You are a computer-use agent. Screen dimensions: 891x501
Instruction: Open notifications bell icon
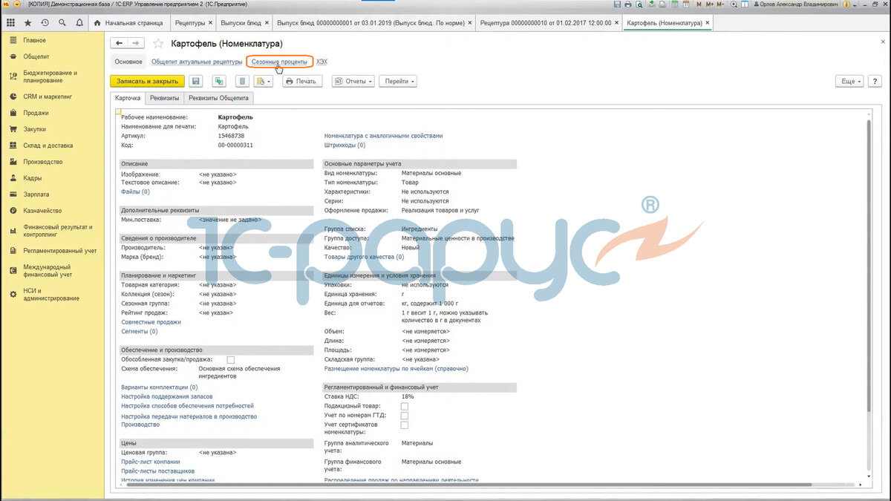coord(79,23)
